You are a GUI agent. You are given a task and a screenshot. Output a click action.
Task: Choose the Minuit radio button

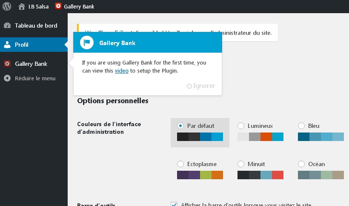241,164
